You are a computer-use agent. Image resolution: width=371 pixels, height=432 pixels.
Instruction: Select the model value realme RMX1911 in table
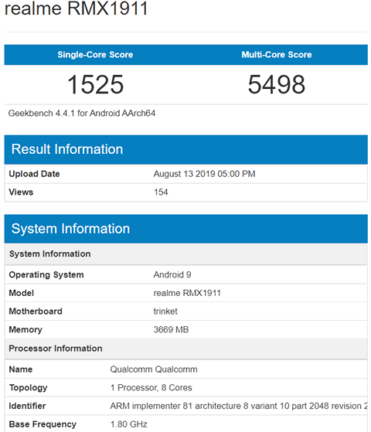click(x=187, y=293)
